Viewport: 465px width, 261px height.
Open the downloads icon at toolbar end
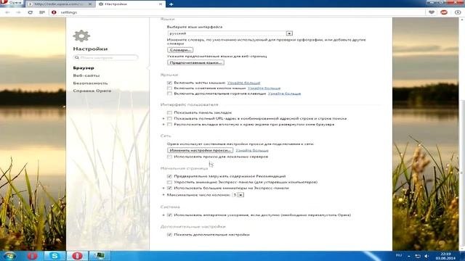(x=458, y=12)
